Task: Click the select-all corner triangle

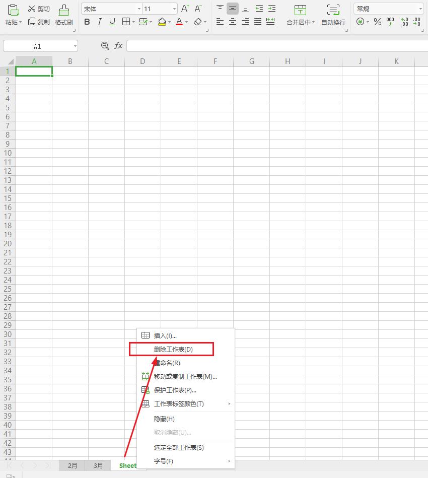Action: point(11,61)
